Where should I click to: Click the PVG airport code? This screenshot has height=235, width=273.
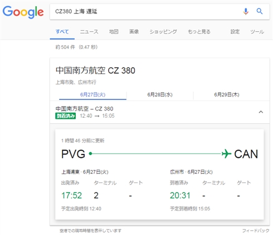[x=73, y=154]
